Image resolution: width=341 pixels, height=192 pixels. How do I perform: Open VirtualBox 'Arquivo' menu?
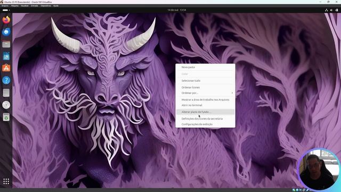point(5,6)
